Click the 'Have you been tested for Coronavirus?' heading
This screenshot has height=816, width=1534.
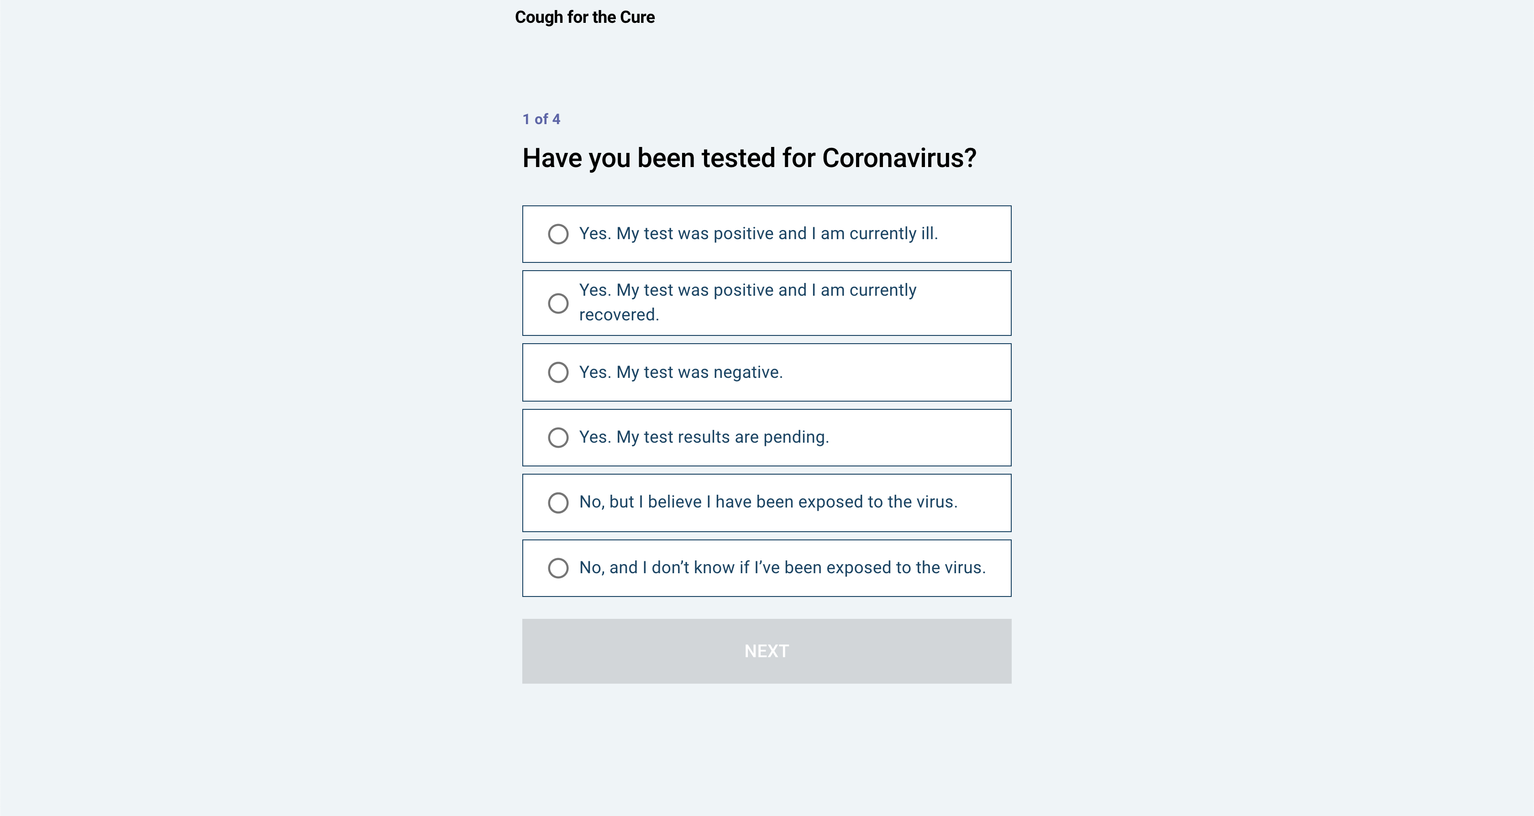(749, 158)
